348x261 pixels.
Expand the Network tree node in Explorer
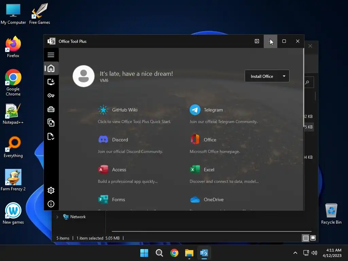[x=57, y=217]
